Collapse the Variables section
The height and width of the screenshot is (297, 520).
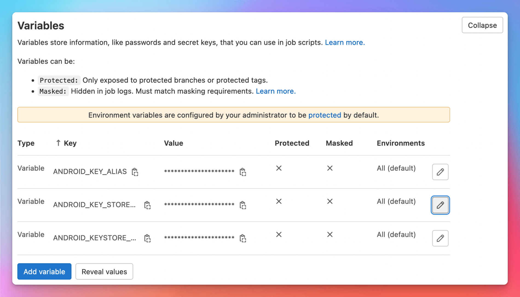click(482, 25)
